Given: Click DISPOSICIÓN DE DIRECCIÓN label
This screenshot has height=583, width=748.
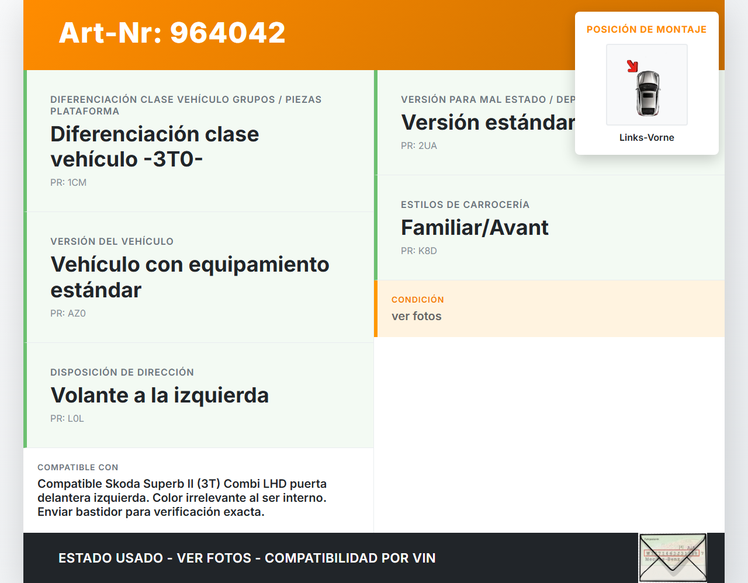Looking at the screenshot, I should 122,372.
